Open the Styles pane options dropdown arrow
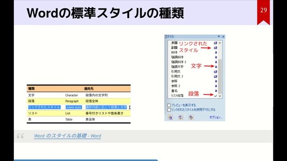287x161 pixels. click(x=219, y=37)
